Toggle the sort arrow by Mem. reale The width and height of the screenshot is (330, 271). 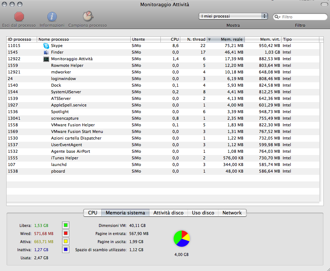pyautogui.click(x=209, y=39)
